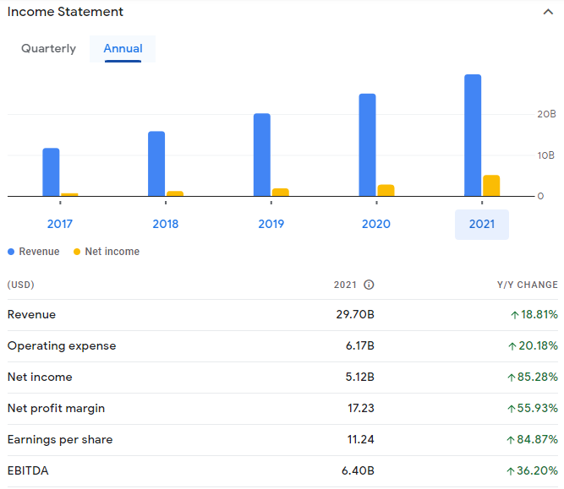Image resolution: width=564 pixels, height=489 pixels.
Task: Click the 20B axis label
Action: tap(546, 114)
